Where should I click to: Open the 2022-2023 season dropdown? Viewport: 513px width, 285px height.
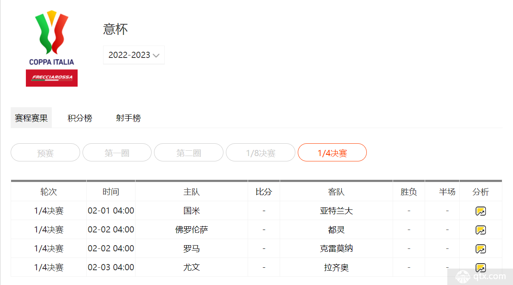(x=134, y=55)
